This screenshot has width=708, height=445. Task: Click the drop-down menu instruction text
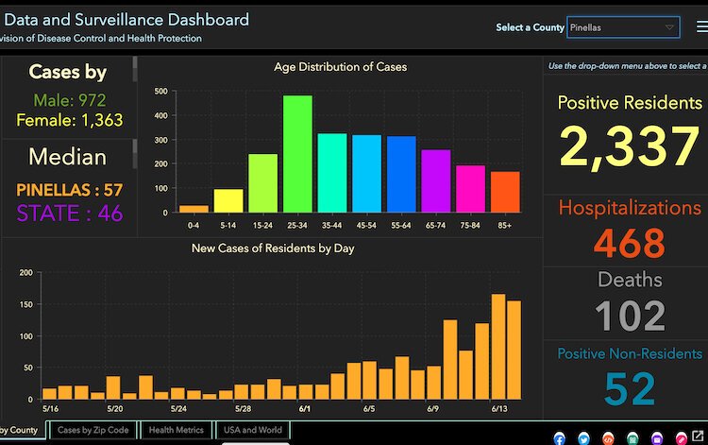click(x=628, y=66)
